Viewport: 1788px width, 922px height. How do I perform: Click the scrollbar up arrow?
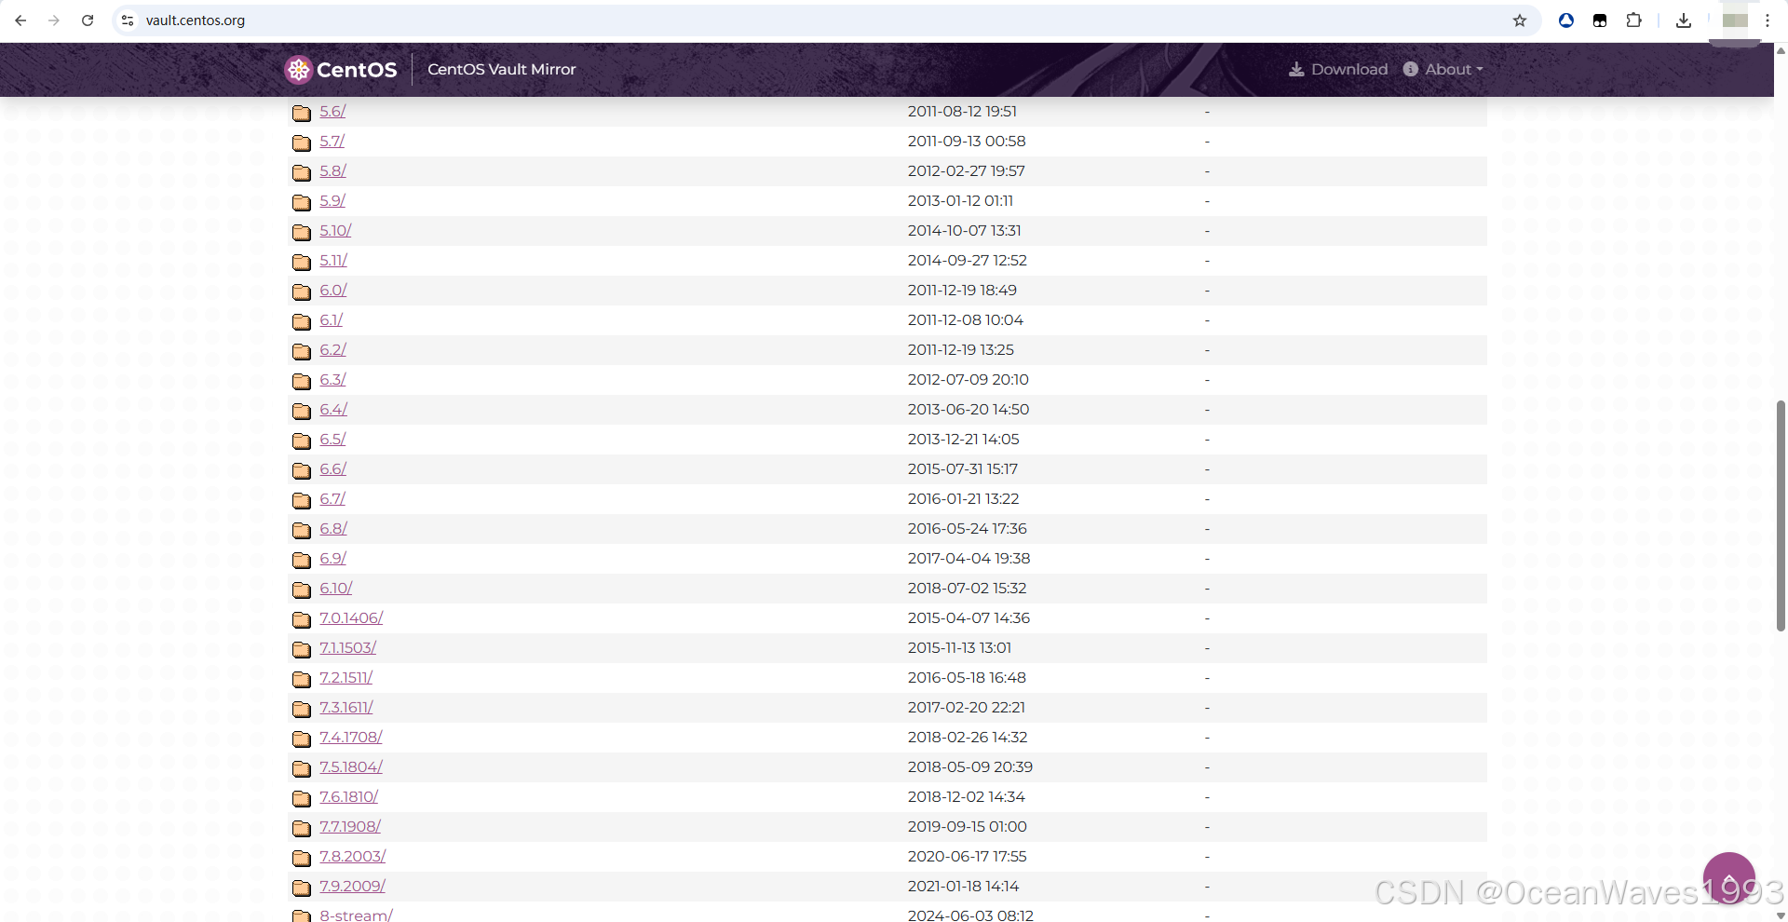pos(1781,50)
